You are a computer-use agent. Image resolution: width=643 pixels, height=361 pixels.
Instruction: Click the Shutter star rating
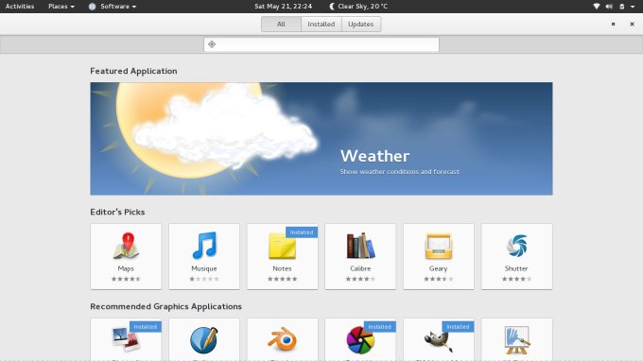click(x=516, y=279)
